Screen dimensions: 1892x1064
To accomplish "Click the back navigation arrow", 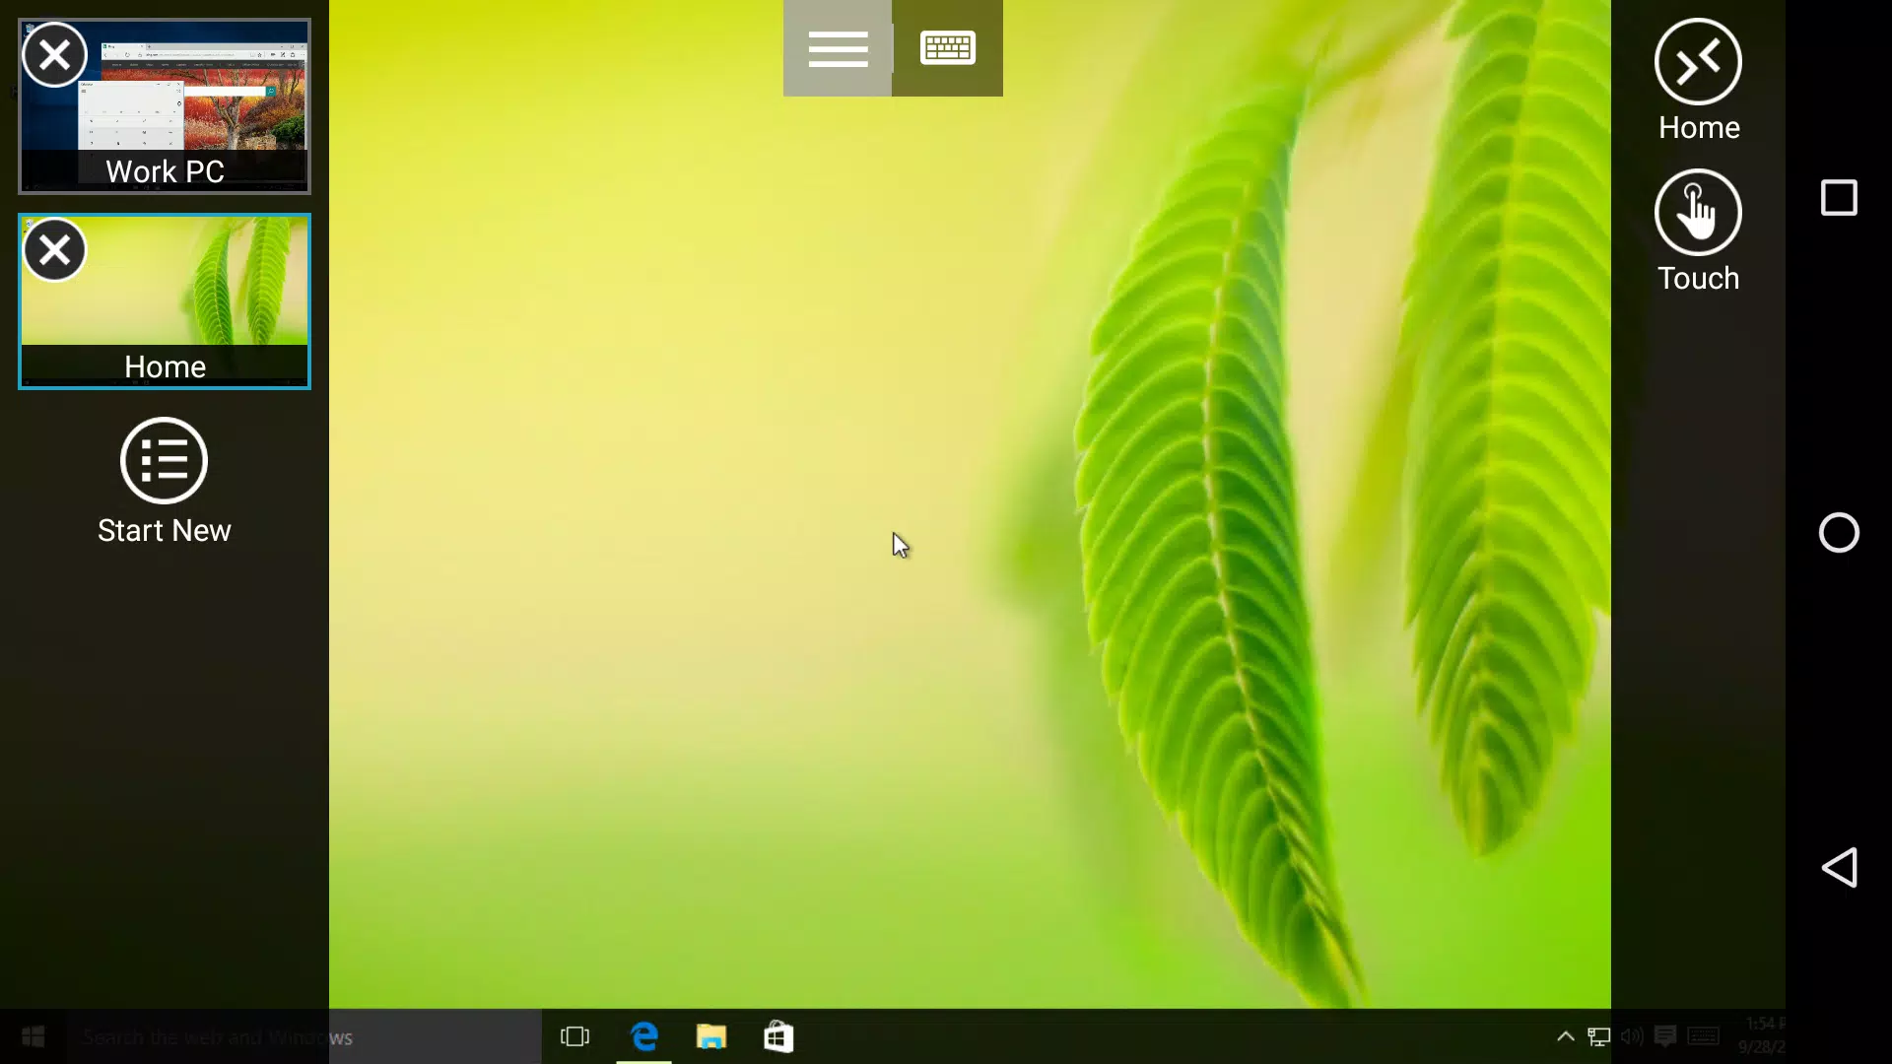I will [1843, 868].
